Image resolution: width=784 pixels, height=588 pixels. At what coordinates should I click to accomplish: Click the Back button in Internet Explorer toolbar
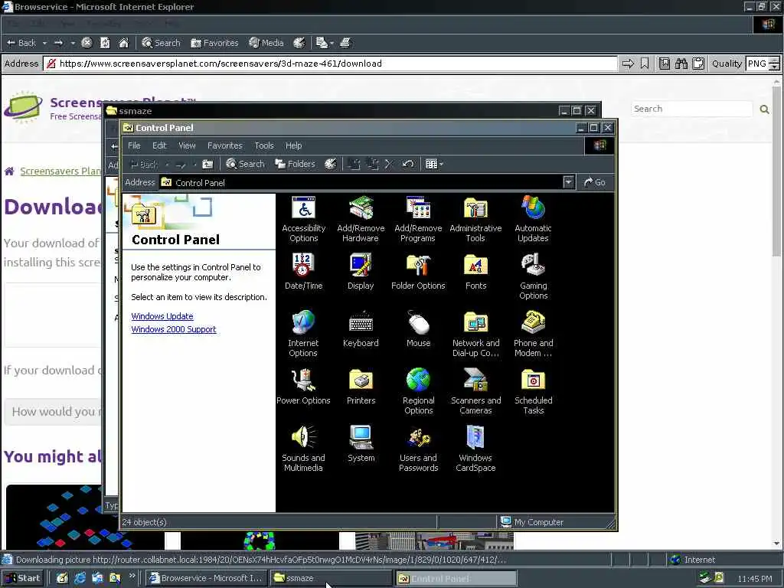coord(21,43)
